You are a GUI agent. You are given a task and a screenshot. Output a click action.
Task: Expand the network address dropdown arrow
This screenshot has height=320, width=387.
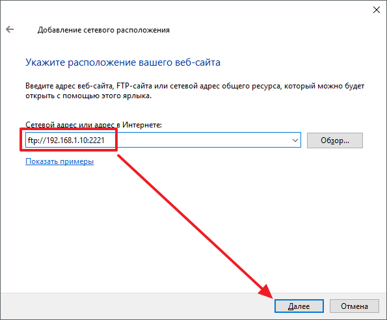[295, 140]
